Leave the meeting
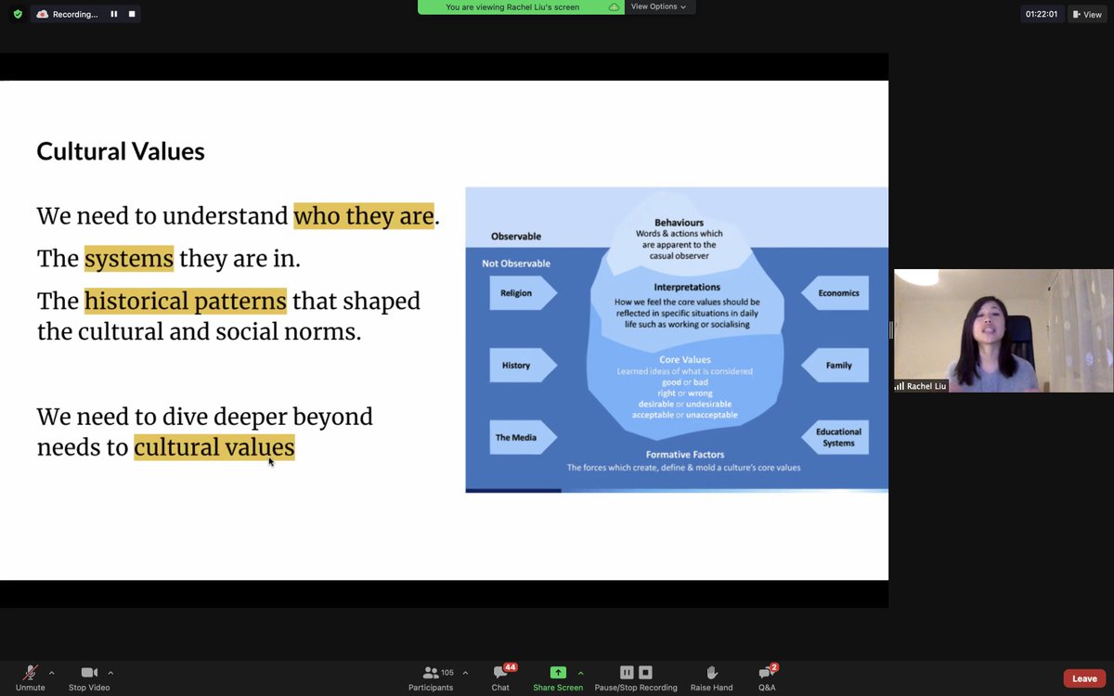The width and height of the screenshot is (1114, 696). (x=1083, y=678)
